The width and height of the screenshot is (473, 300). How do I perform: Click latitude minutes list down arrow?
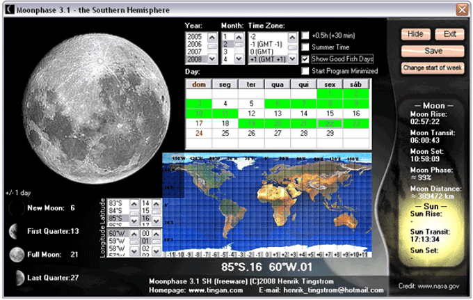tap(157, 221)
